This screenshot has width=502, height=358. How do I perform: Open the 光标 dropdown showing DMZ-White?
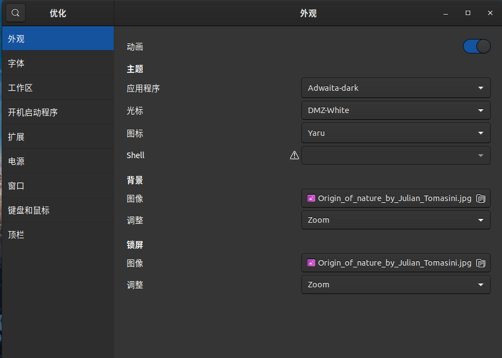pos(395,110)
